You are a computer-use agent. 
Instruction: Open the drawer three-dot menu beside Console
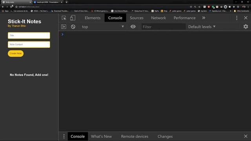64,136
